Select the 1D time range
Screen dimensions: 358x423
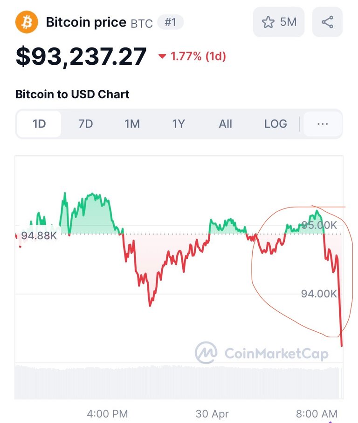[39, 124]
